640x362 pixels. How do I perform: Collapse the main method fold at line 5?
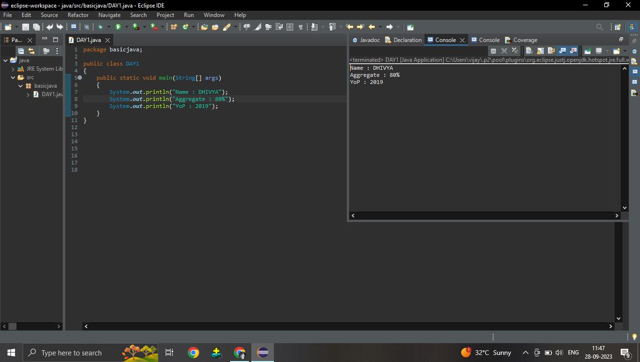click(x=80, y=78)
